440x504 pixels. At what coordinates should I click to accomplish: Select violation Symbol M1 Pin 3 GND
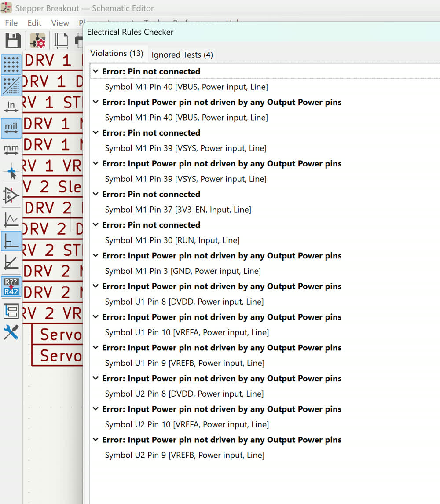pos(183,271)
